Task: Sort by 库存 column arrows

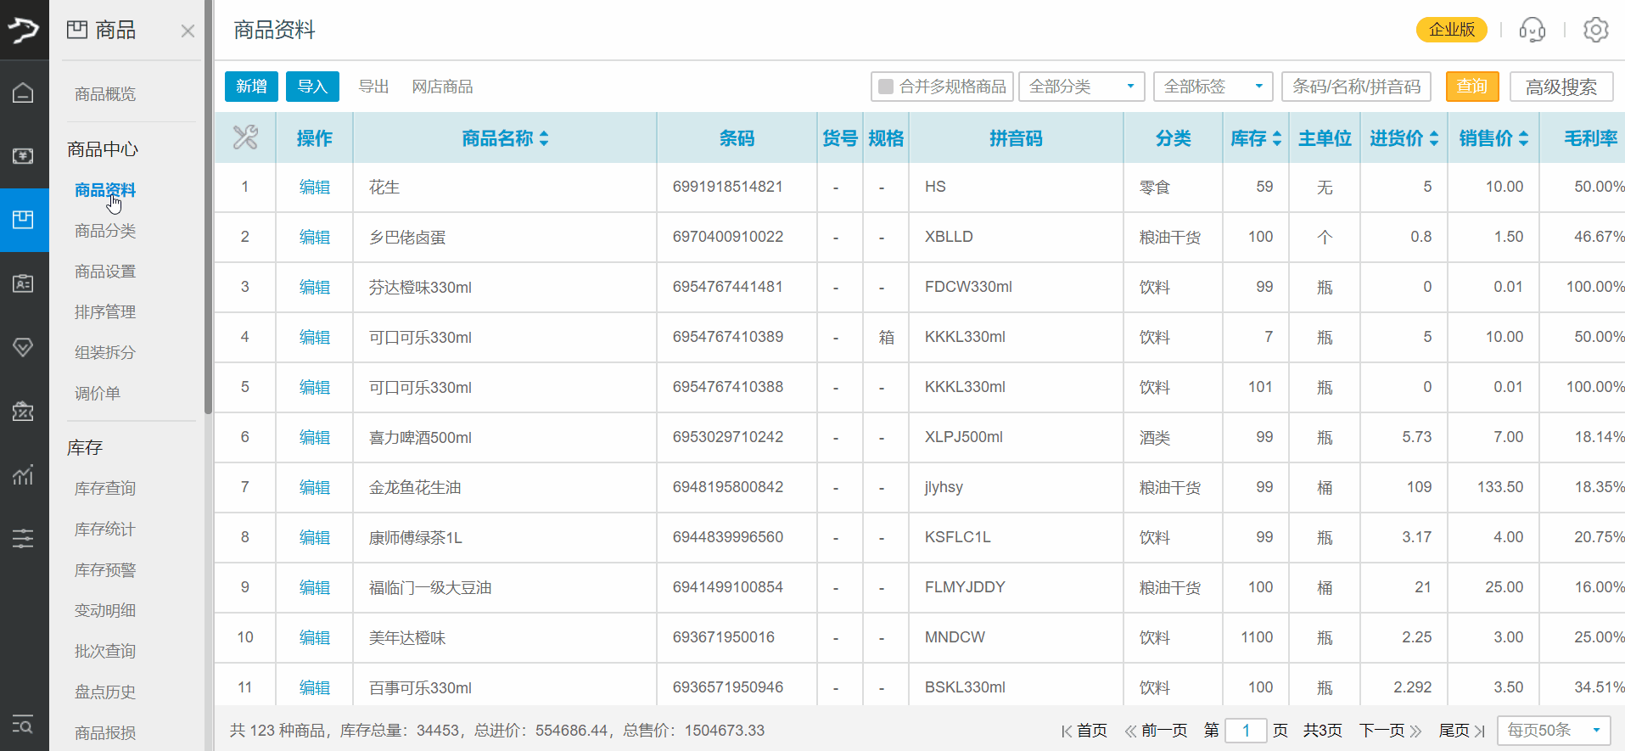Action: point(1277,138)
